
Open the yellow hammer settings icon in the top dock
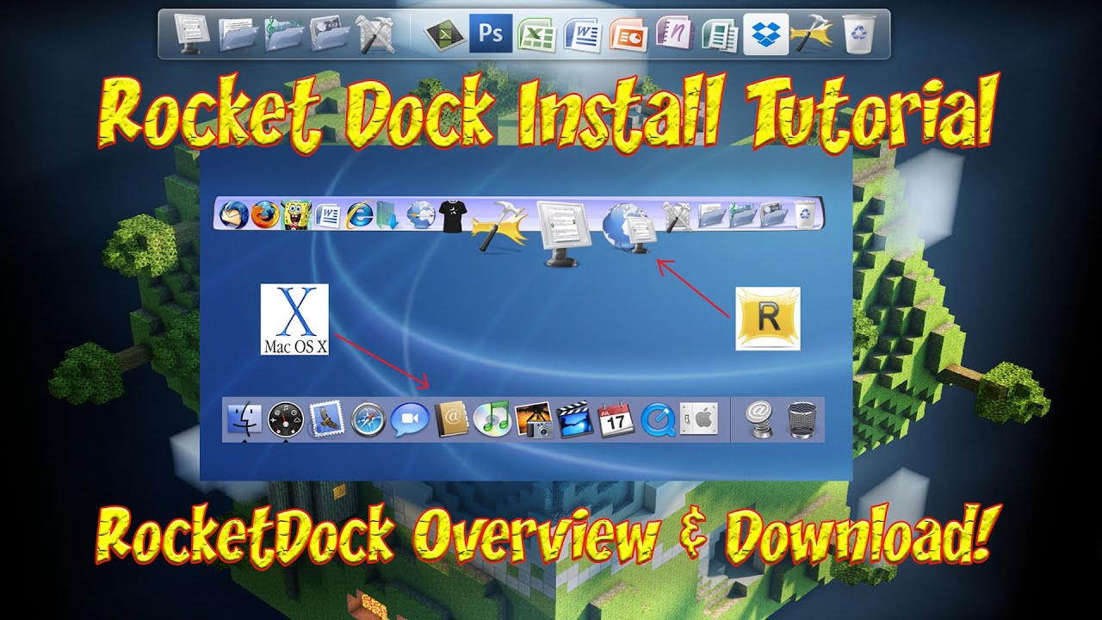[811, 34]
